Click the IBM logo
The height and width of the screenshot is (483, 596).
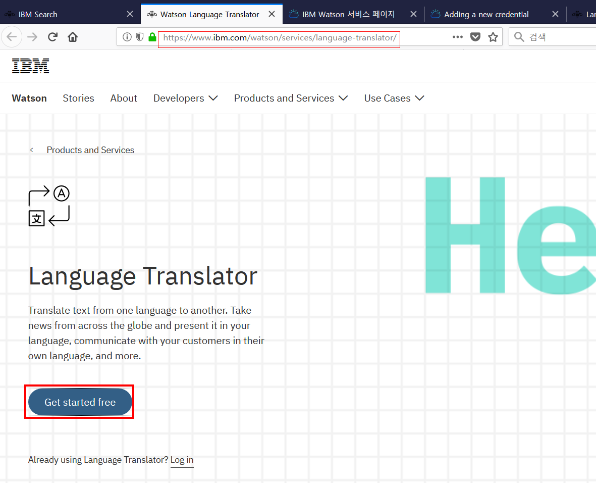click(x=30, y=66)
